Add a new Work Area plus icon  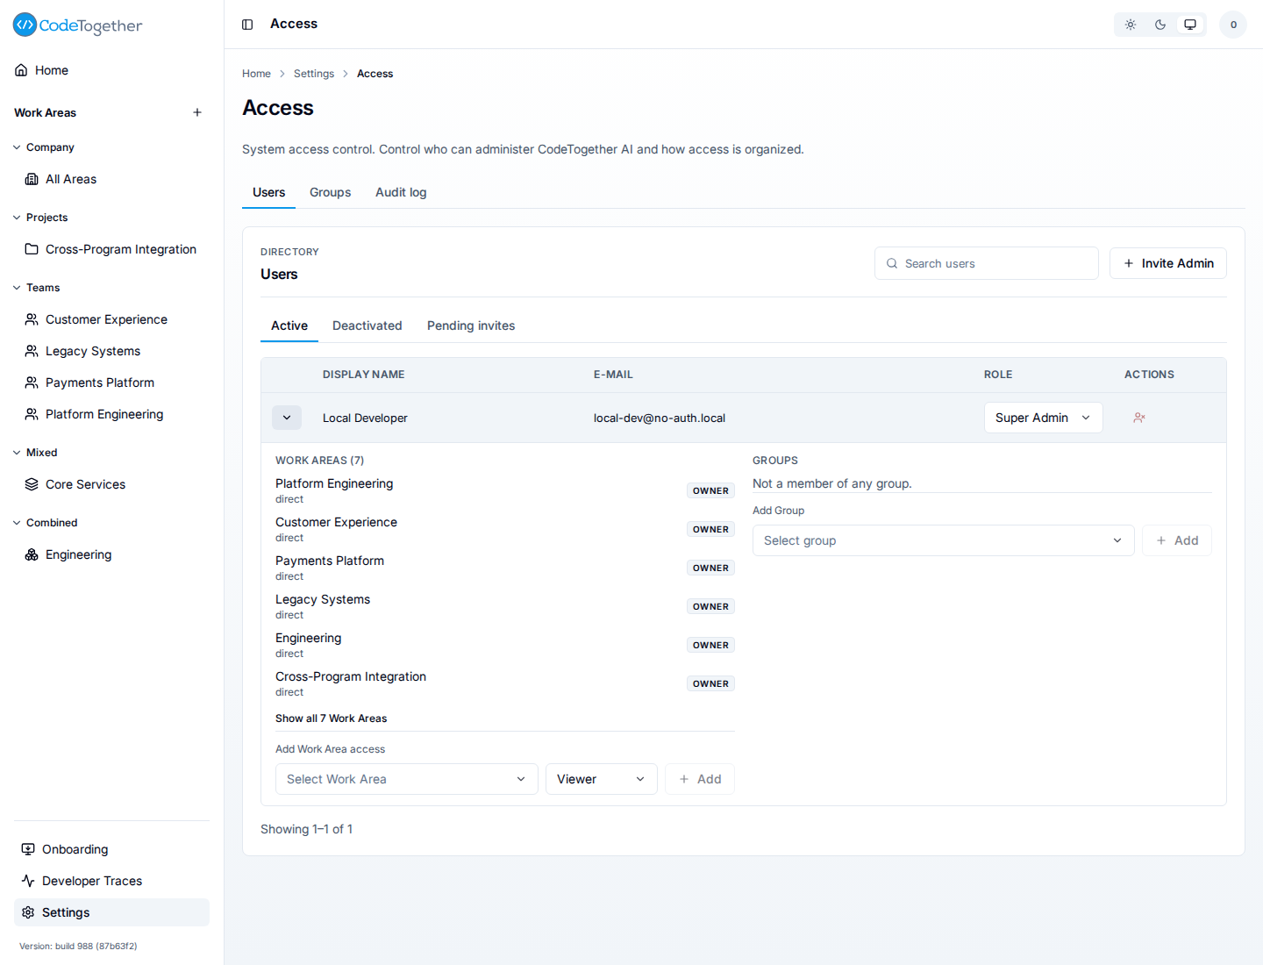point(197,112)
